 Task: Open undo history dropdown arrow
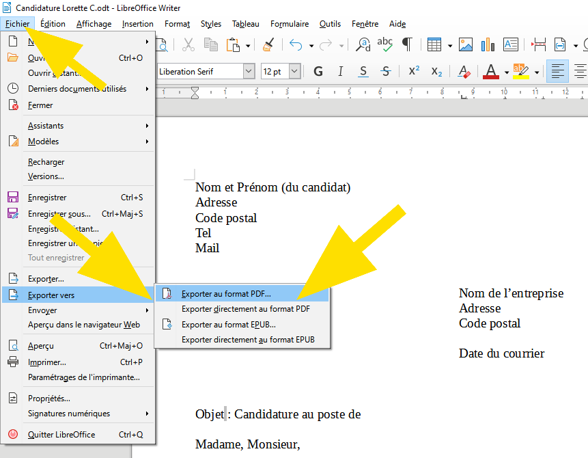tap(311, 46)
